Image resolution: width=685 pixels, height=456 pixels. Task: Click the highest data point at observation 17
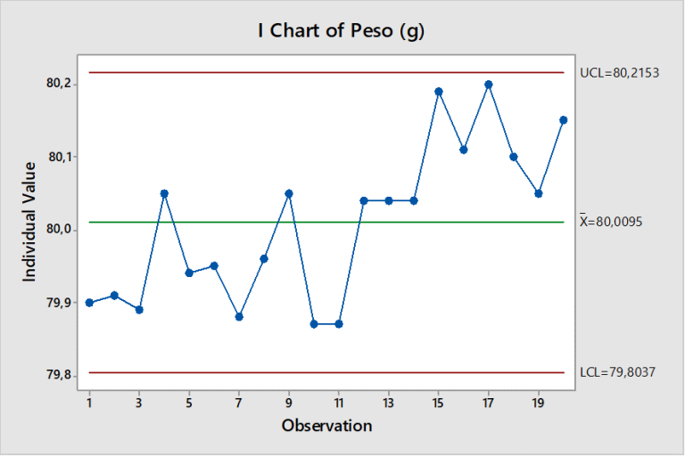click(x=489, y=85)
